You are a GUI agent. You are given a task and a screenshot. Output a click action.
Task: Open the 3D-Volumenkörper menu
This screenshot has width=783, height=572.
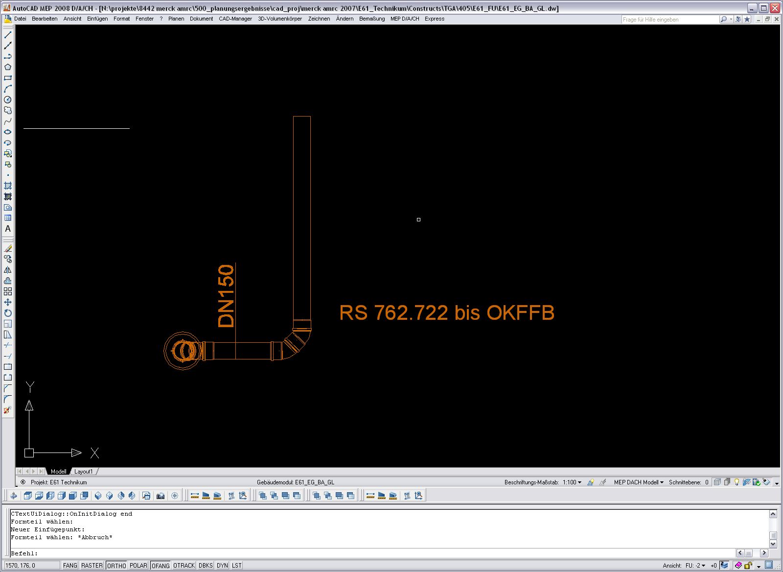280,19
